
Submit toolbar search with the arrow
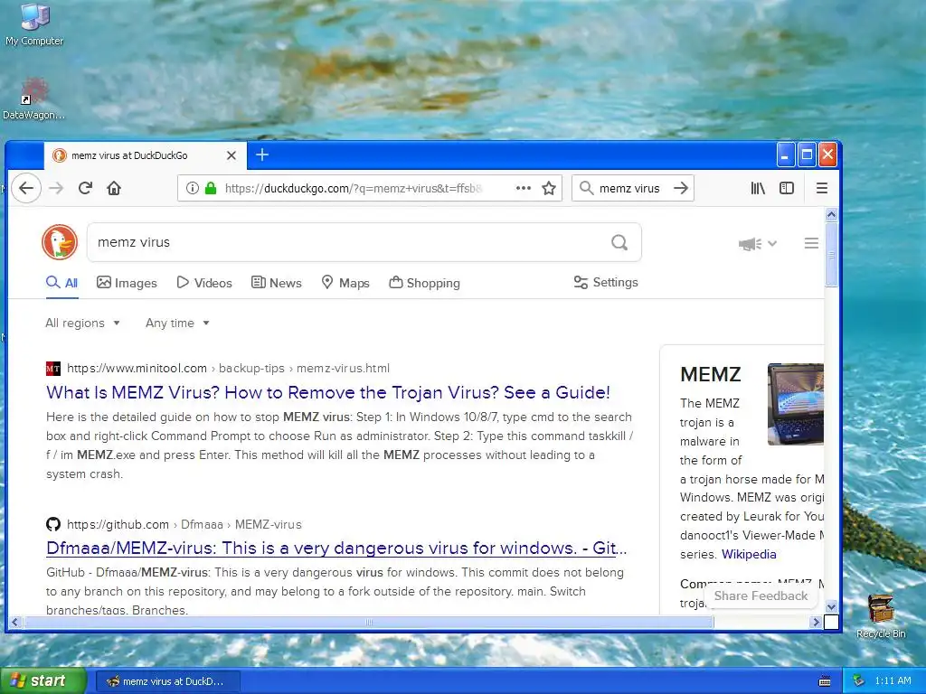pyautogui.click(x=681, y=188)
